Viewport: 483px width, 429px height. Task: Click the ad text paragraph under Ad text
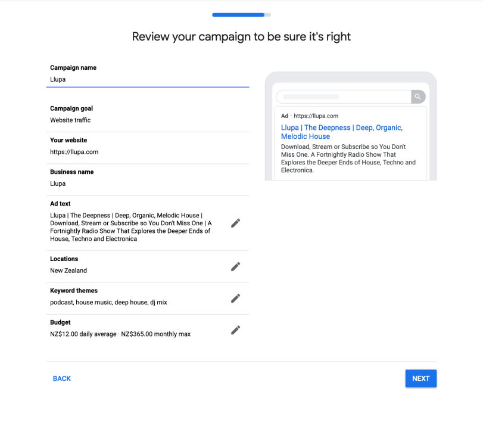point(131,227)
